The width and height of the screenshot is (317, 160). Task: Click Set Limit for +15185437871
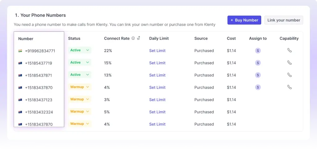[x=157, y=75]
